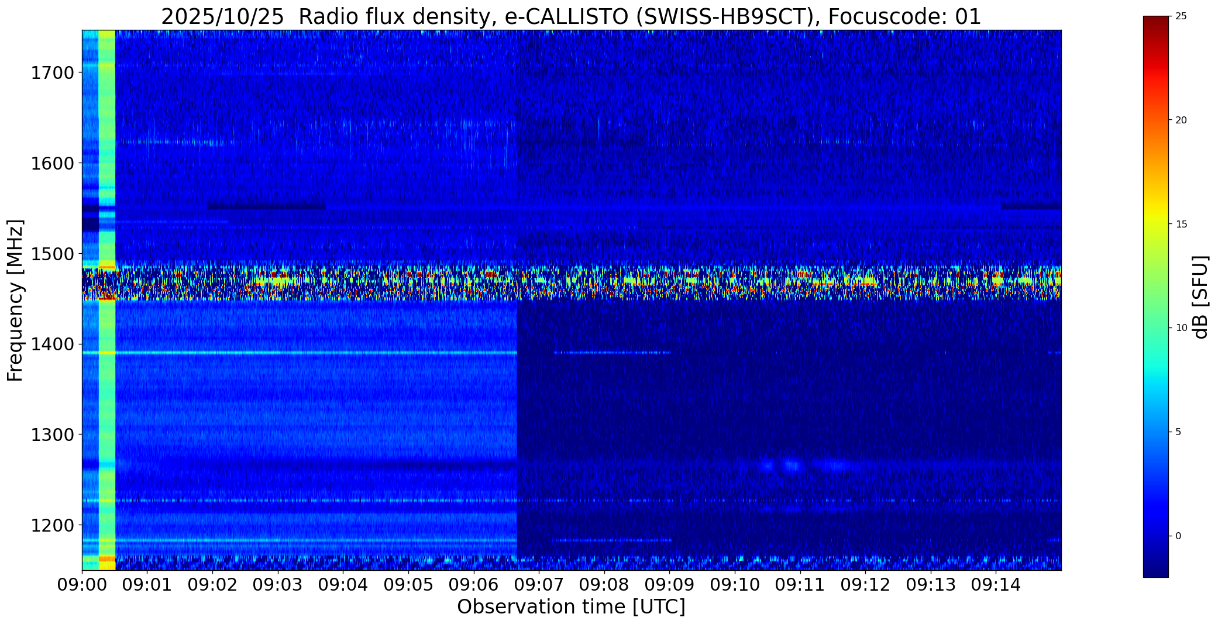The image size is (1218, 624).
Task: Select the 1500 frequency tick label
Action: tap(52, 254)
